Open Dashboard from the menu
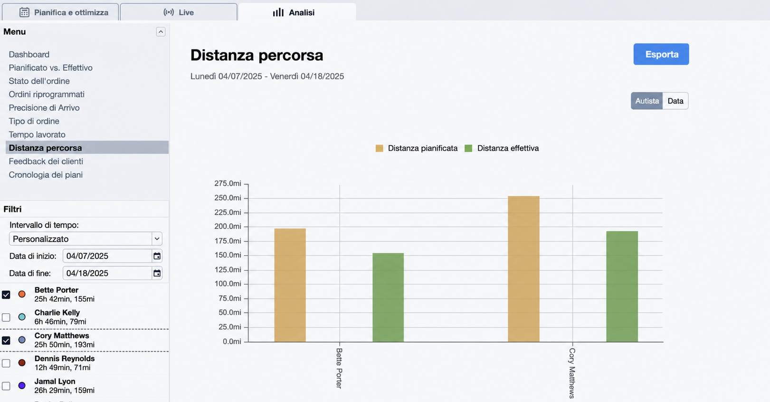This screenshot has height=402, width=770. pyautogui.click(x=29, y=55)
